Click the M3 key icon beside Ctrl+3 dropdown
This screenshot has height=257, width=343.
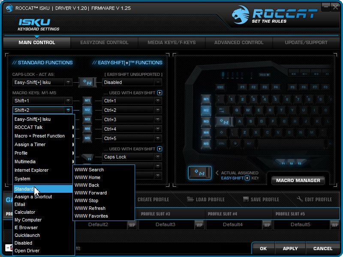pyautogui.click(x=87, y=120)
